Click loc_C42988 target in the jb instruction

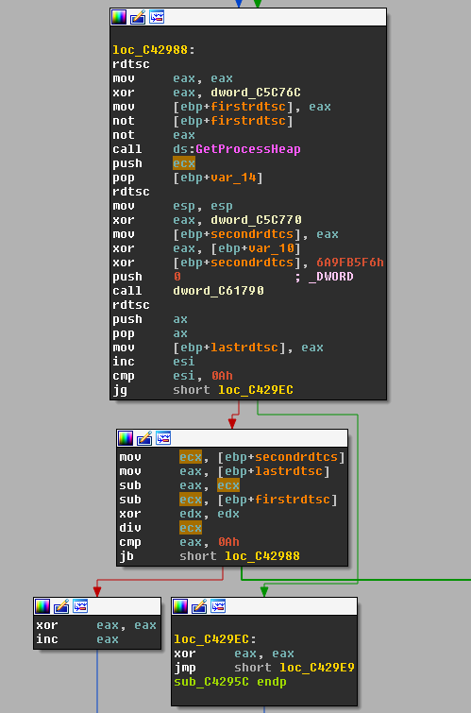click(262, 556)
